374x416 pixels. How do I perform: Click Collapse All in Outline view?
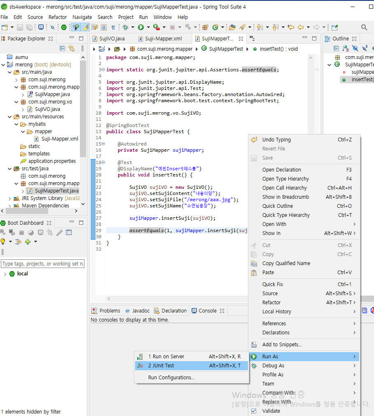[x=336, y=48]
